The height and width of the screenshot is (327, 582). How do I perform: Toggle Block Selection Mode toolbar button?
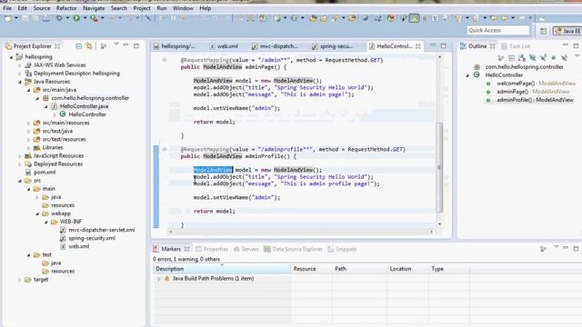coord(425,18)
